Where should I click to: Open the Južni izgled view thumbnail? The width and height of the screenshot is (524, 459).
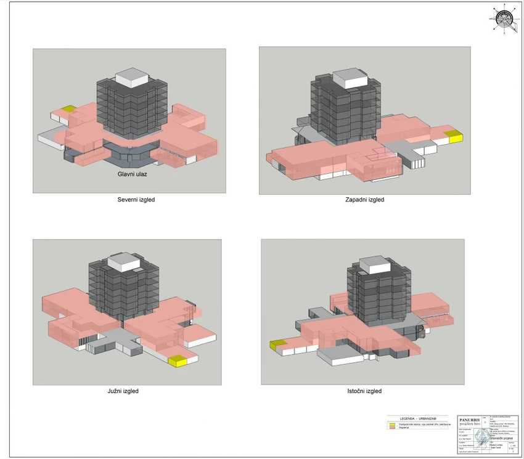127,312
